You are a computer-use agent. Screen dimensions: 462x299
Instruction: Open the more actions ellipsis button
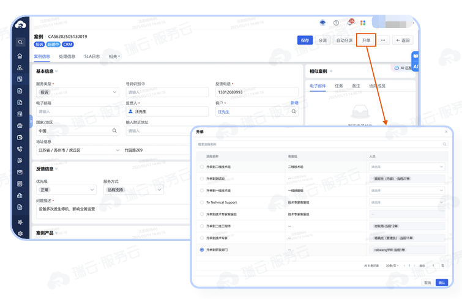click(x=383, y=40)
